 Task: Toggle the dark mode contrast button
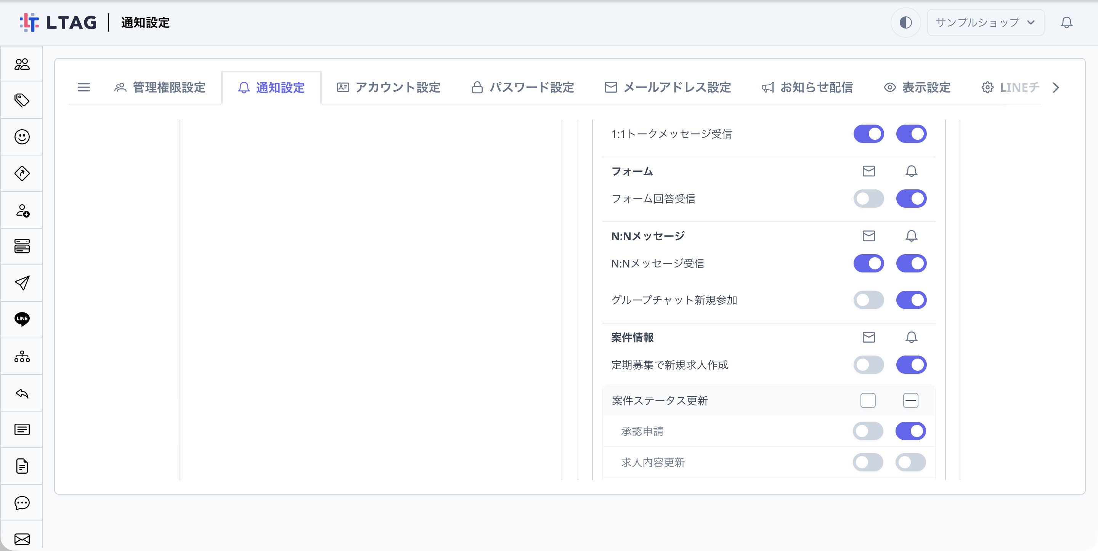point(905,22)
